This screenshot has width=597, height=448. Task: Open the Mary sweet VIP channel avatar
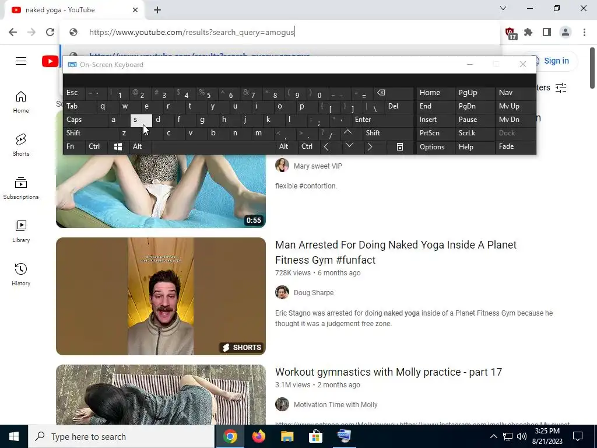pos(282,165)
